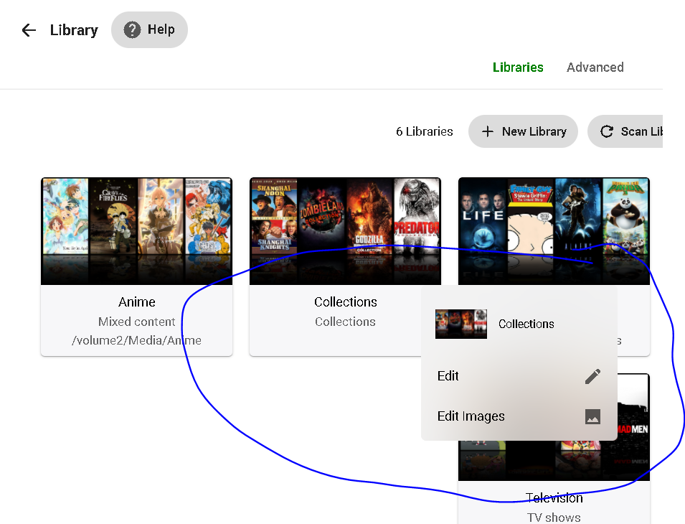Click the image icon beside Edit Images
685x524 pixels.
pyautogui.click(x=592, y=416)
